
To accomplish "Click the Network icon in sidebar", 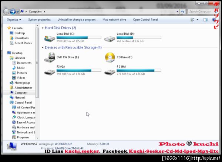I will click(11, 98).
